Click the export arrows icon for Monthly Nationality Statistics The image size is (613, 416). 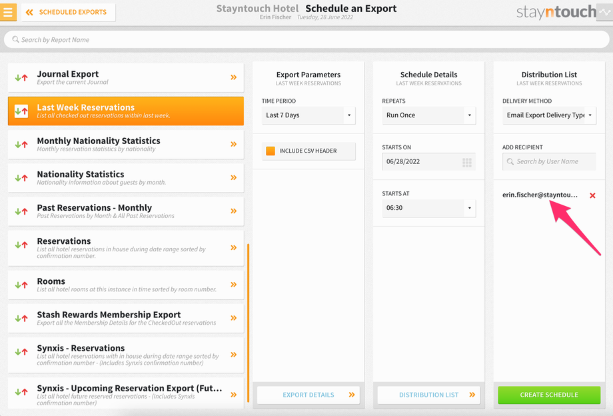(x=21, y=144)
